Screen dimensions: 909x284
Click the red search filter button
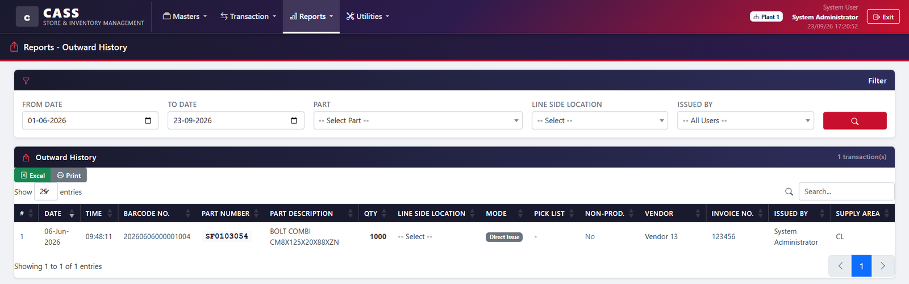pos(854,120)
